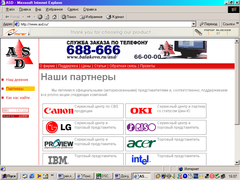This screenshot has height=180, width=240.
Task: Click the scrollbar down arrow
Action: pyautogui.click(x=237, y=163)
